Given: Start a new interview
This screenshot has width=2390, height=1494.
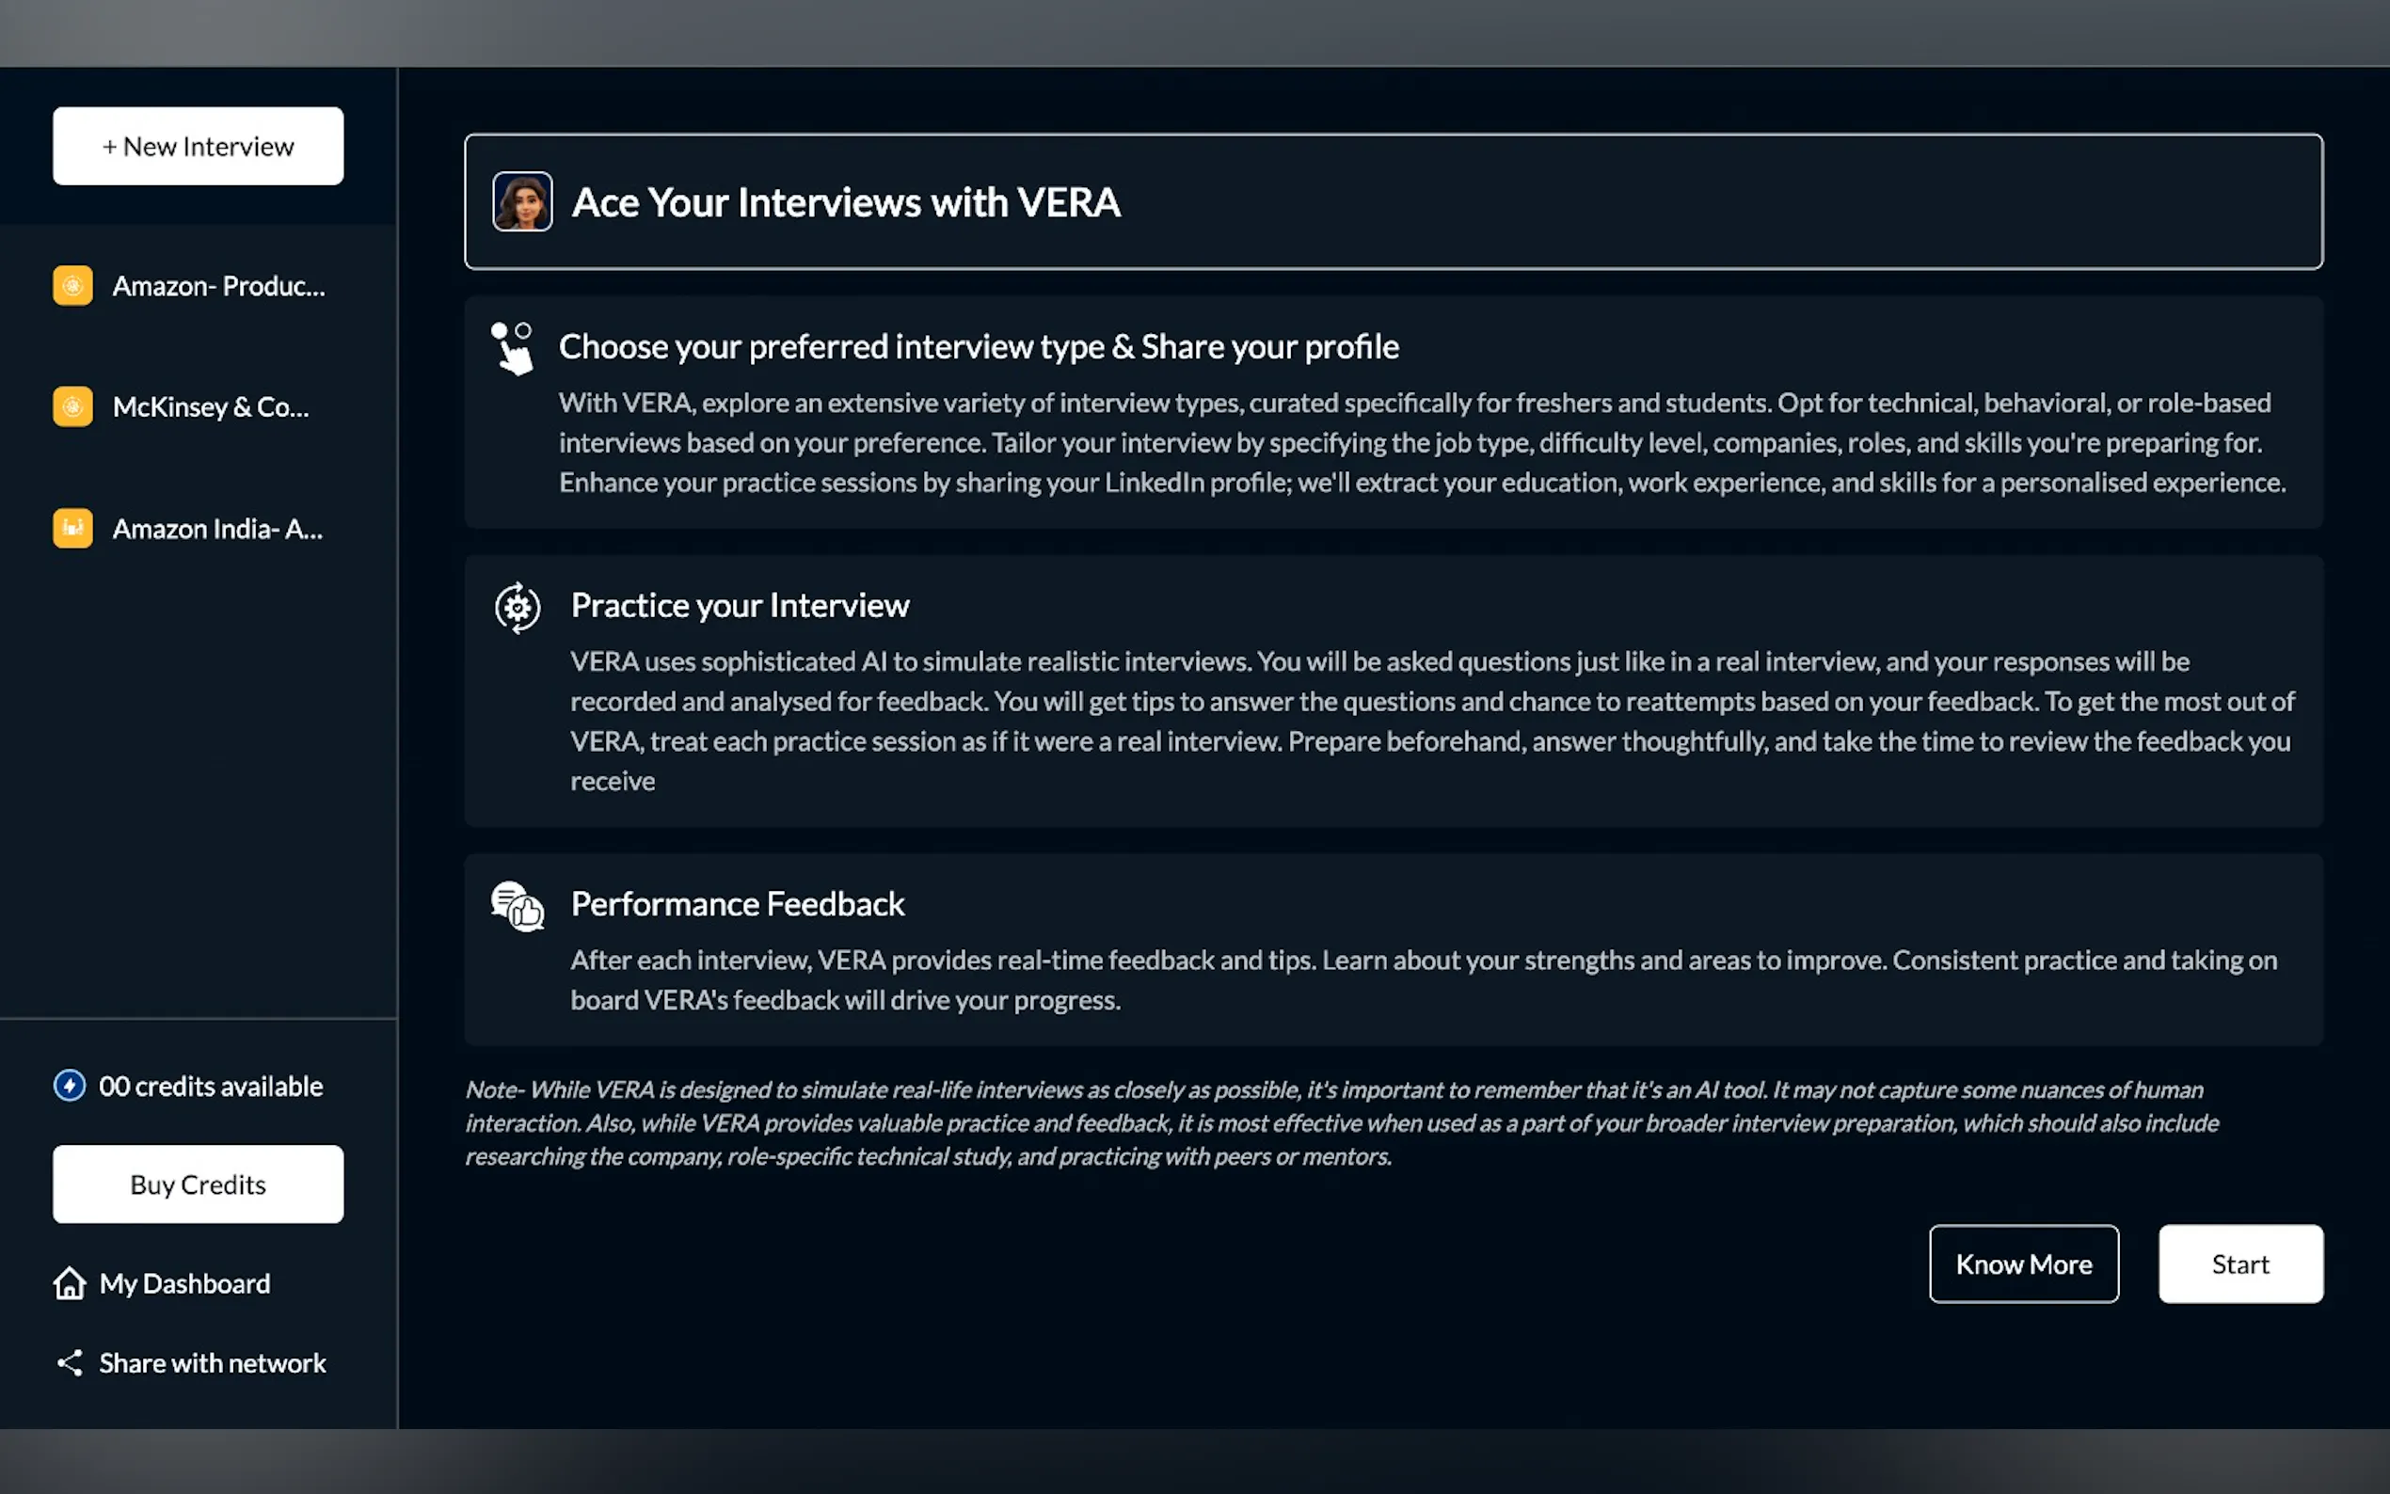Looking at the screenshot, I should coord(198,146).
